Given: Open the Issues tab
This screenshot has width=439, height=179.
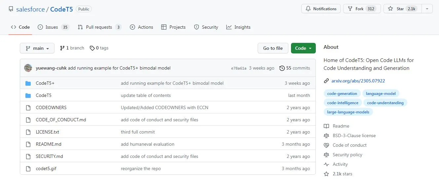Looking at the screenshot, I should (53, 27).
